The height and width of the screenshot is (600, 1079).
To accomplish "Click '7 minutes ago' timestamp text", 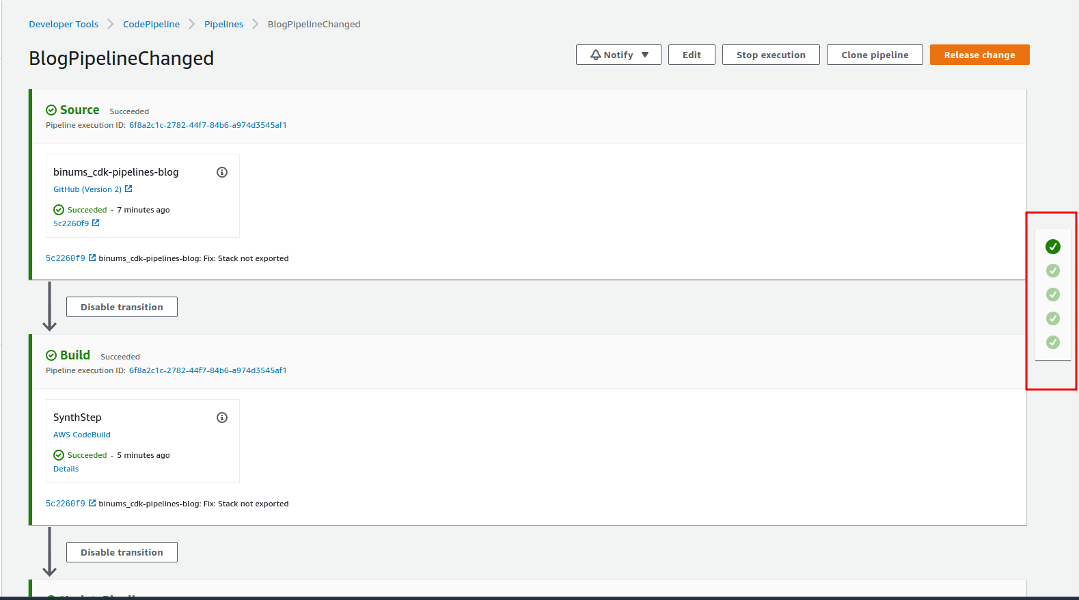I will point(144,210).
